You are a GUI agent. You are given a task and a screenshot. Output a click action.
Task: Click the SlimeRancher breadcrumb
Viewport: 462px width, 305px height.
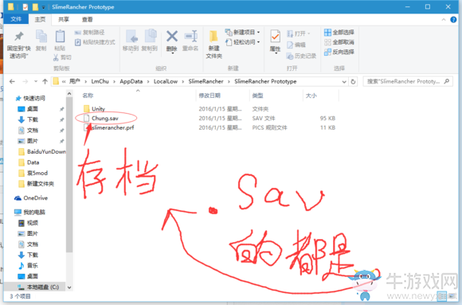coord(206,81)
